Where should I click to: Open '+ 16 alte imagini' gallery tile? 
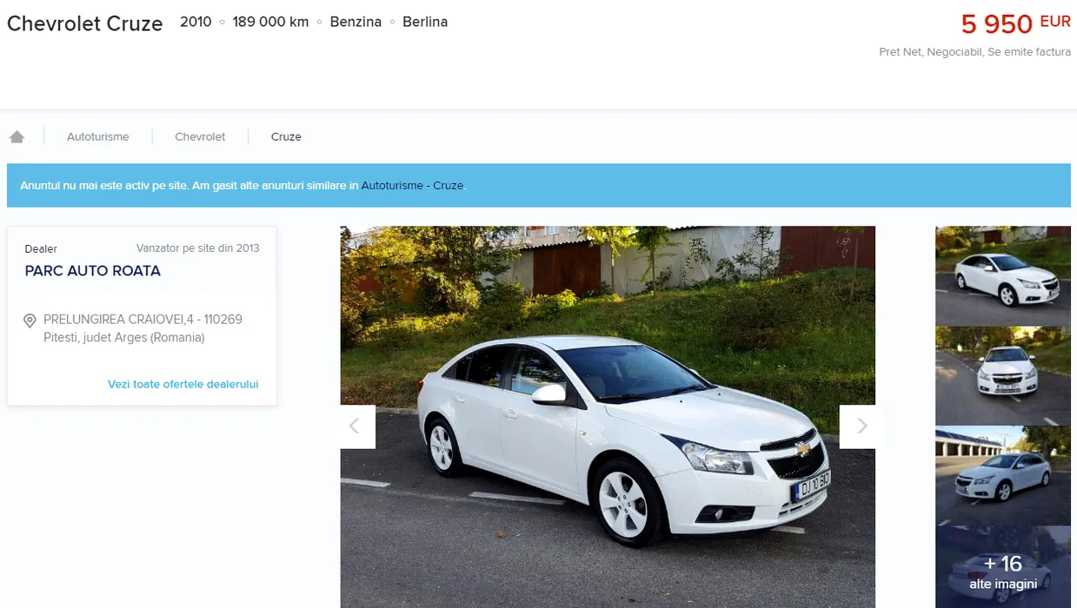[1003, 567]
